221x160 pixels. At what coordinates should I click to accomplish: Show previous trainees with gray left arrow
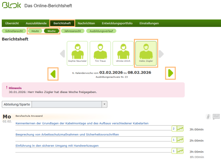coord(63,54)
